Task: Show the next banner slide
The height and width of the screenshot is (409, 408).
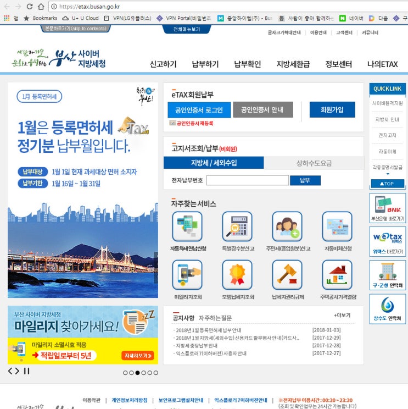Action: click(17, 371)
